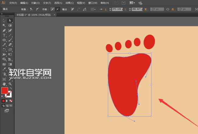This screenshot has height=134, width=198.
Task: Switch paint mode to Gradient
Action: click(x=7, y=101)
